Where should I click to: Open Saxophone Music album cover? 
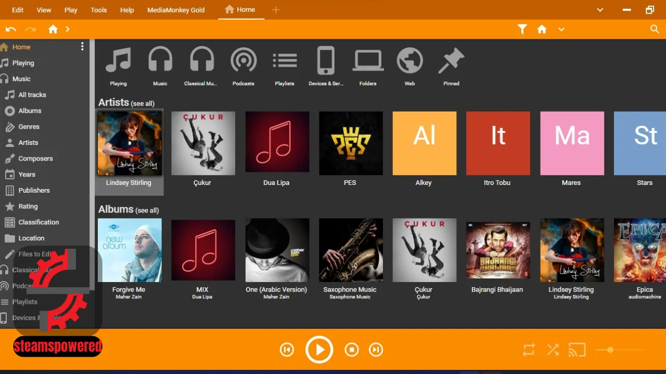click(351, 250)
